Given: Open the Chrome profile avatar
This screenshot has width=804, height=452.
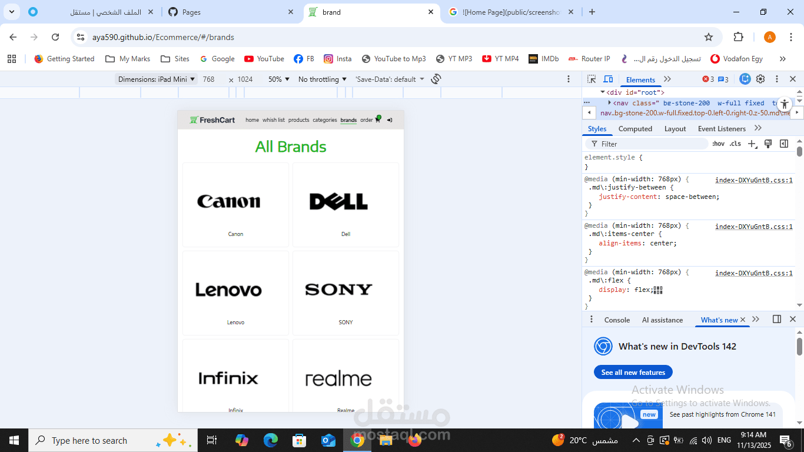Looking at the screenshot, I should pos(770,37).
